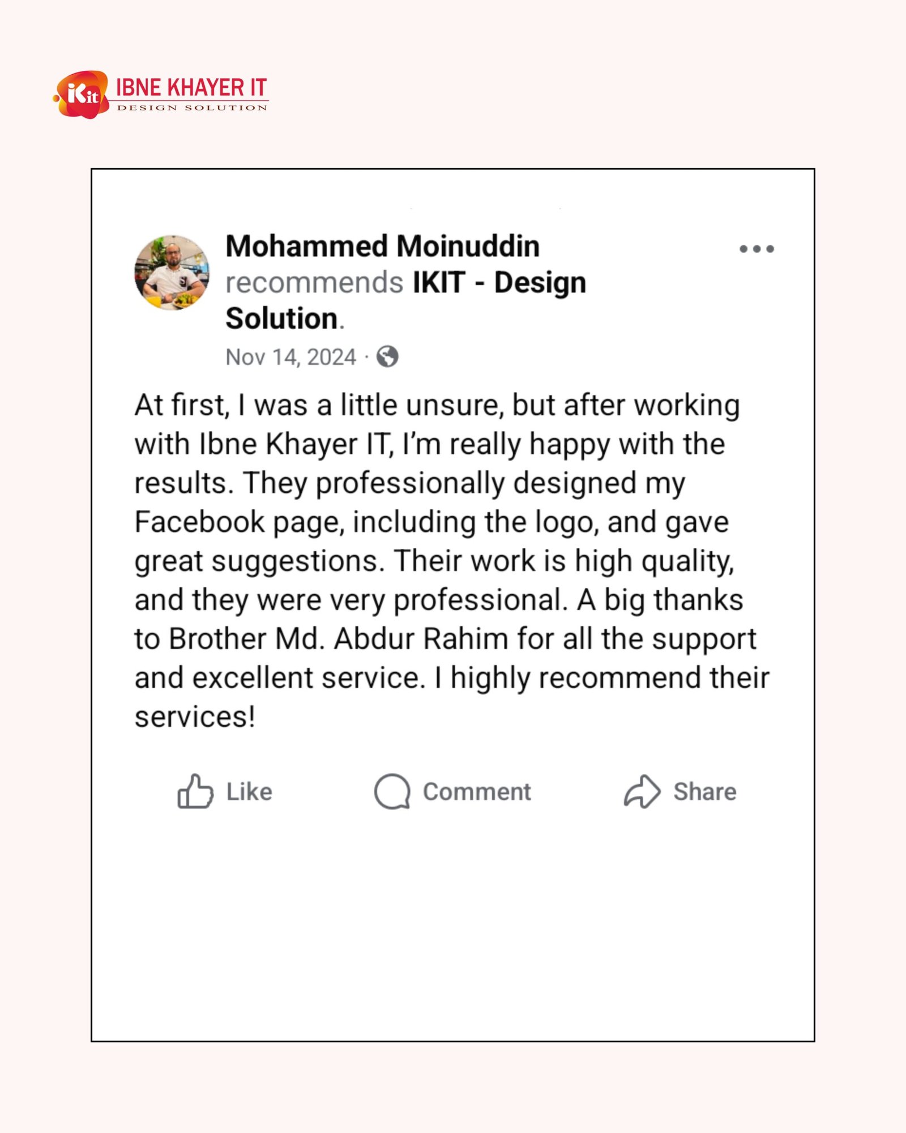Open Mohammed Moinuddin's profile picture
This screenshot has height=1133, width=906.
coord(172,273)
